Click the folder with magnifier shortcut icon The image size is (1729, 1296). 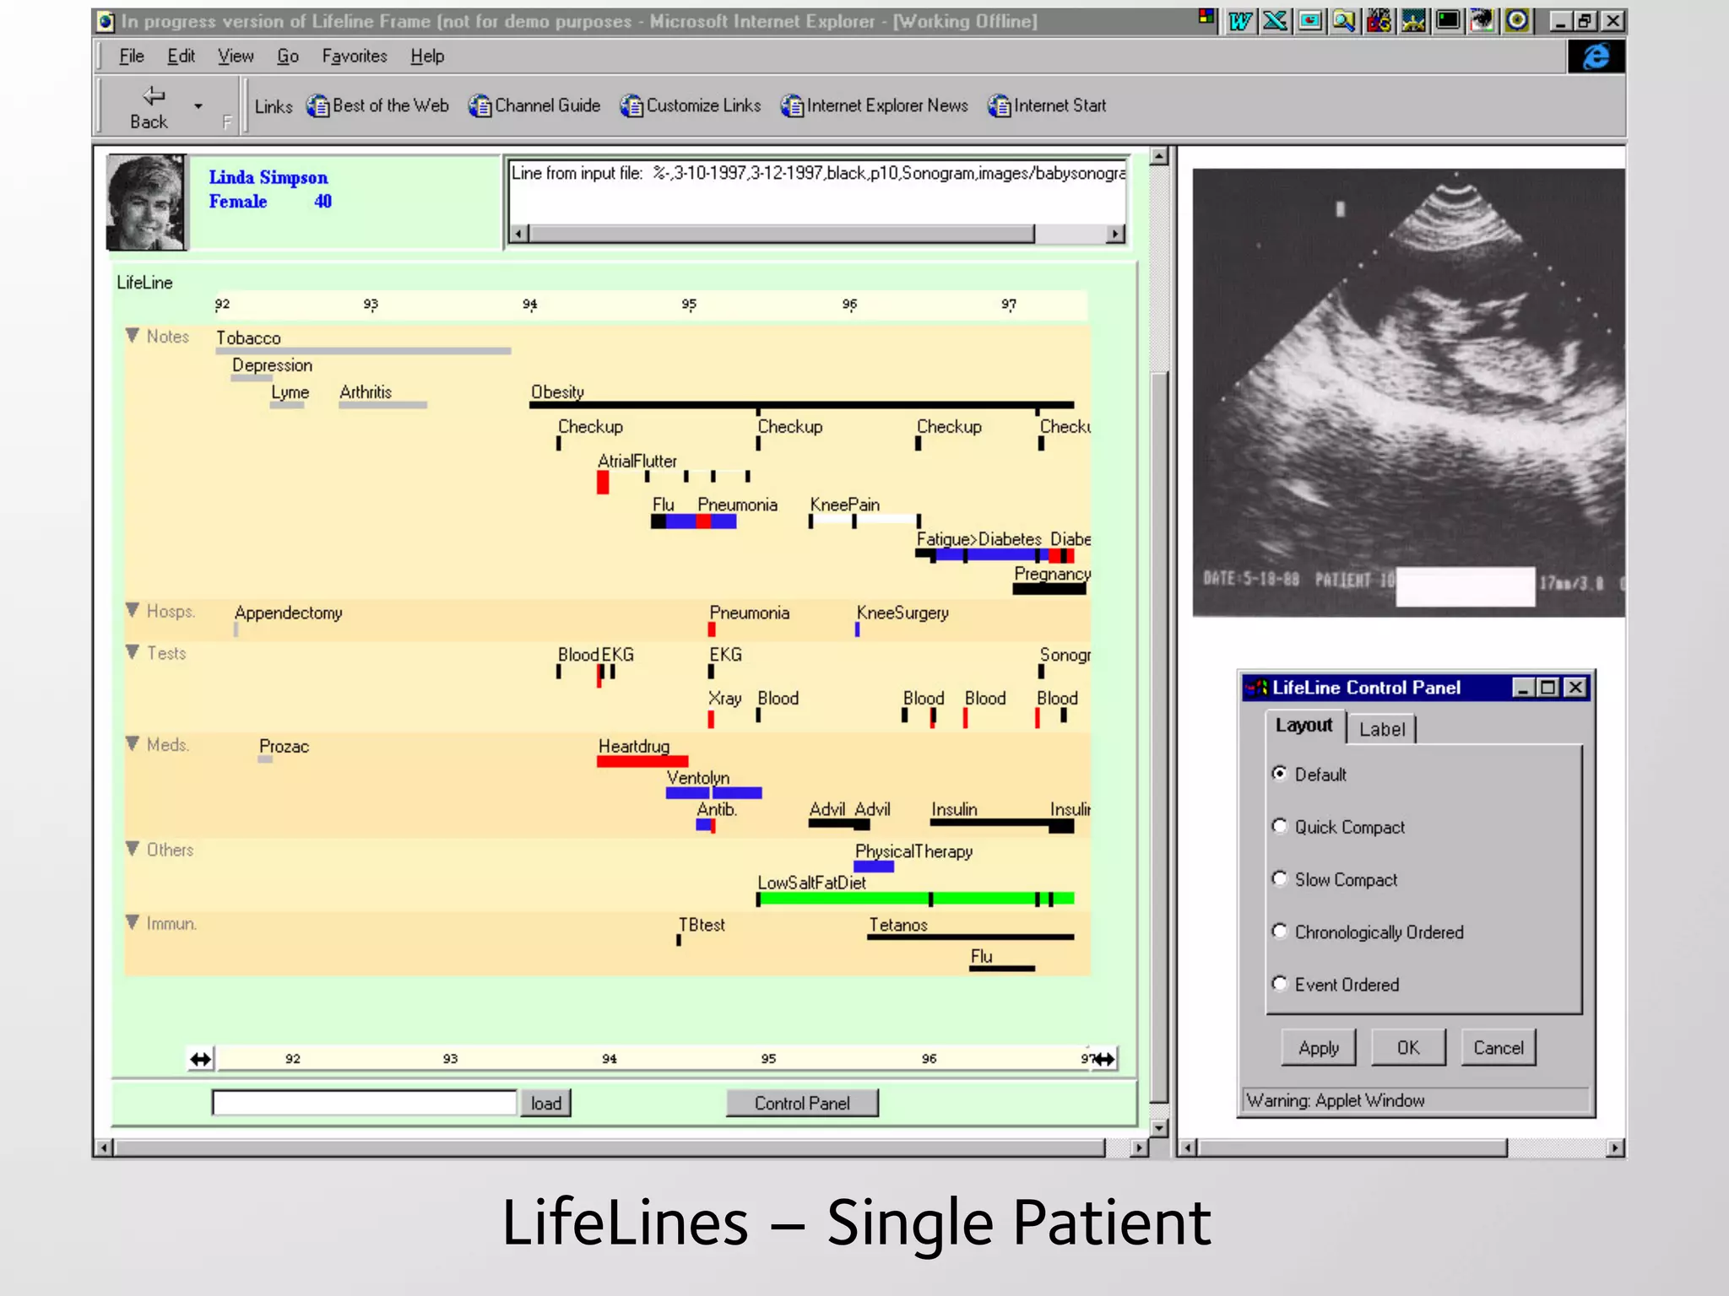[1344, 21]
